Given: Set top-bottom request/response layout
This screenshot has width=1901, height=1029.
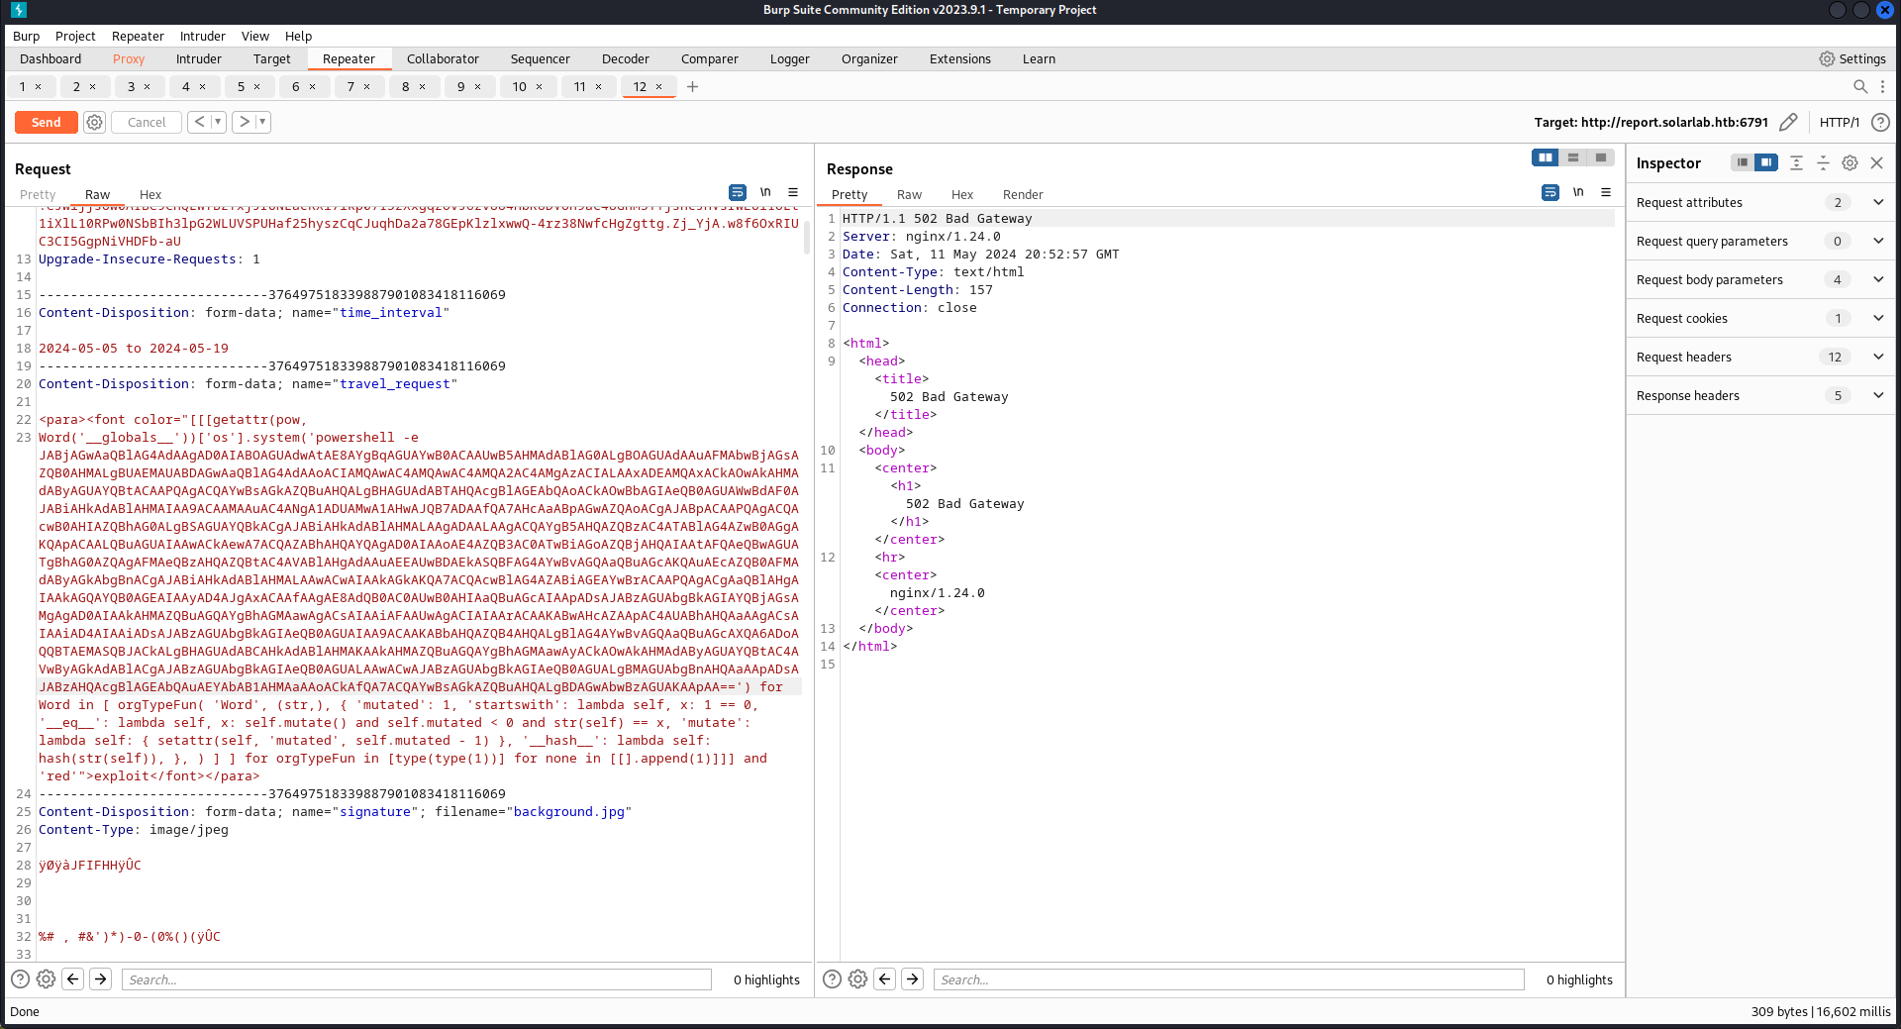Looking at the screenshot, I should (1572, 157).
